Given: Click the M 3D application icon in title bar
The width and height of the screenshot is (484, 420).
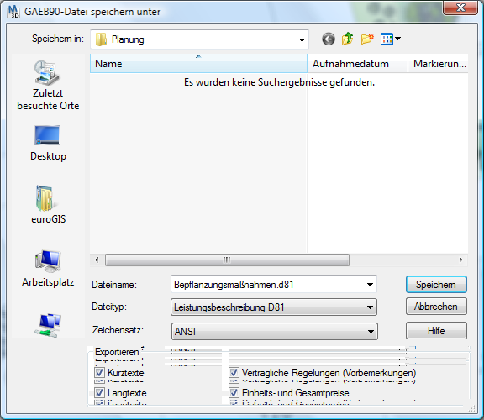Looking at the screenshot, I should [13, 12].
